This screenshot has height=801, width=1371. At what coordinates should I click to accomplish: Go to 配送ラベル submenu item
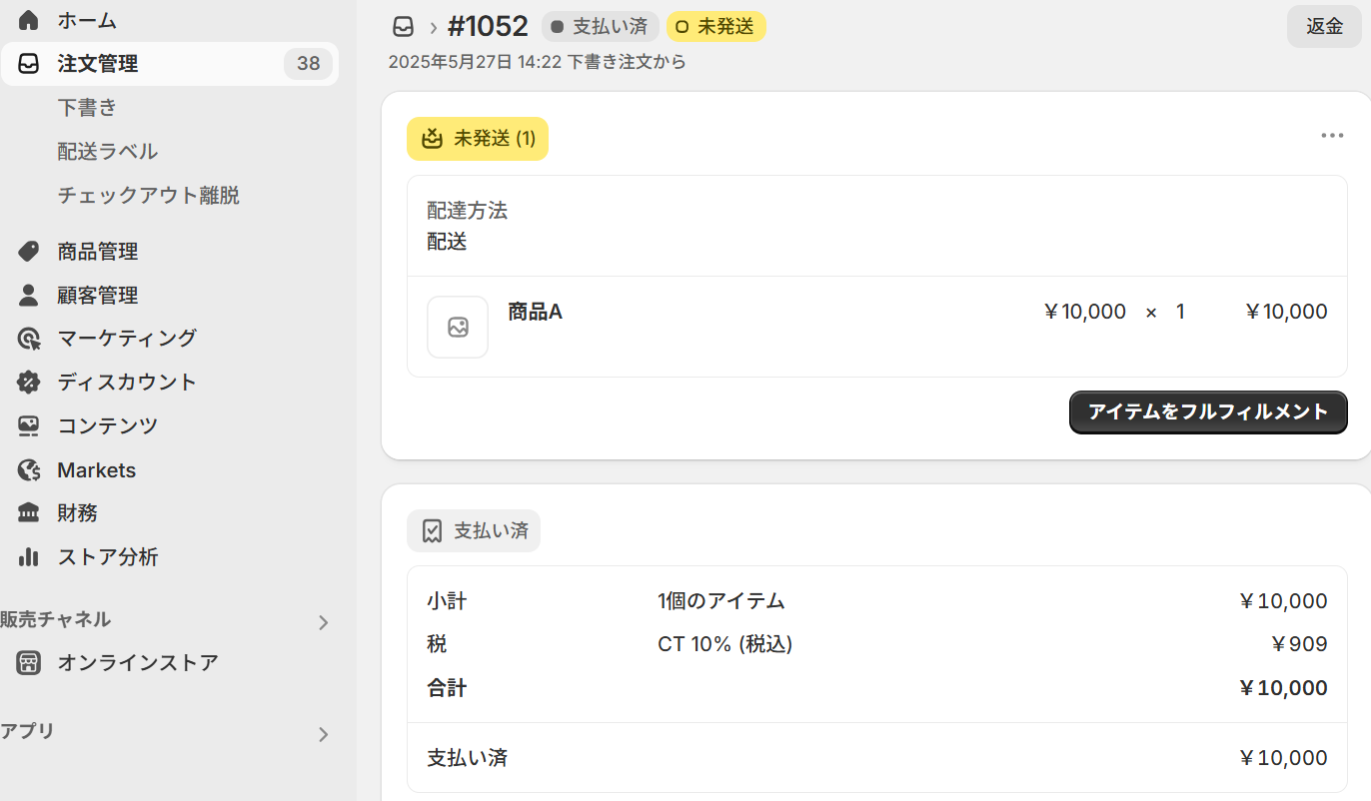click(x=108, y=152)
